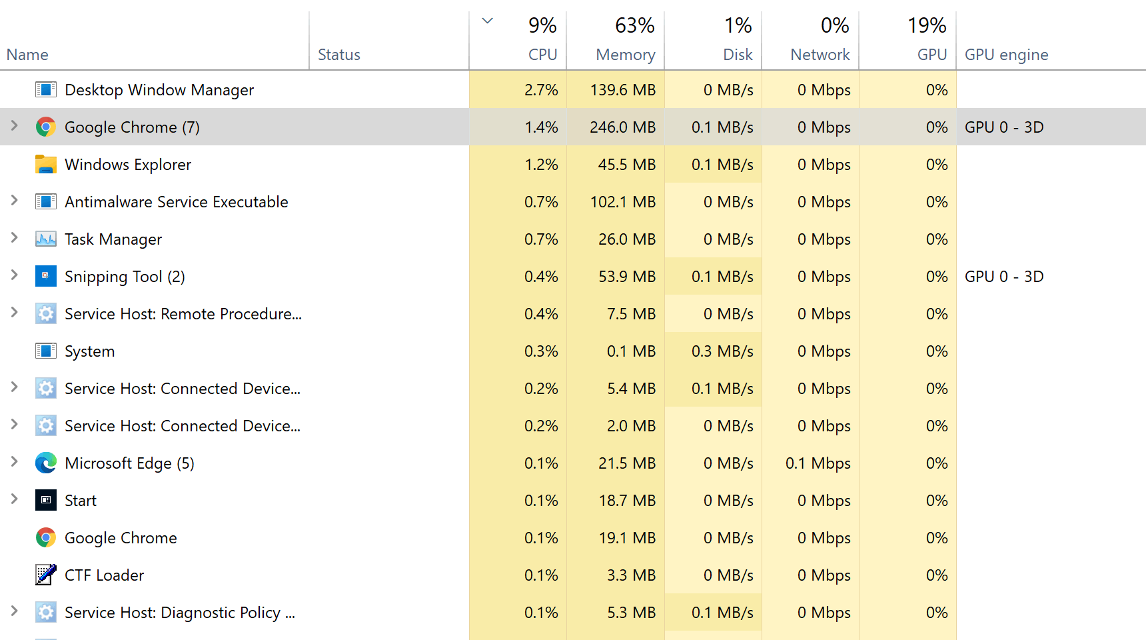Click the 18.7 MB memory value

click(627, 501)
